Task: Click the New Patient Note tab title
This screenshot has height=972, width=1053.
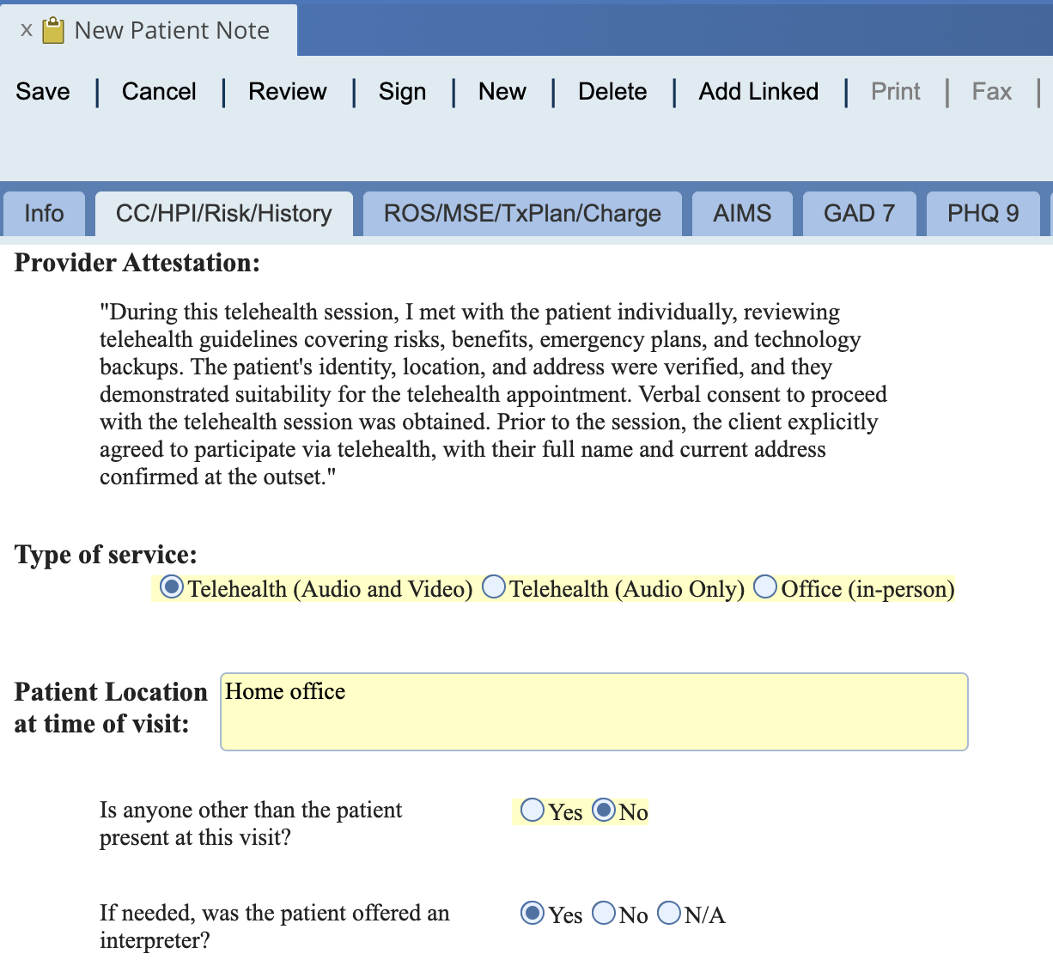Action: [172, 30]
